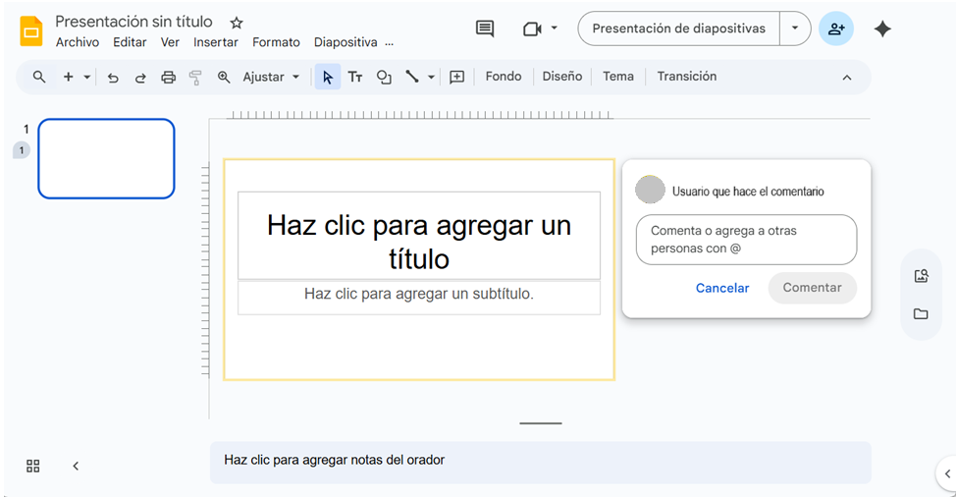Open the Insertar menu
957x498 pixels.
pos(216,42)
